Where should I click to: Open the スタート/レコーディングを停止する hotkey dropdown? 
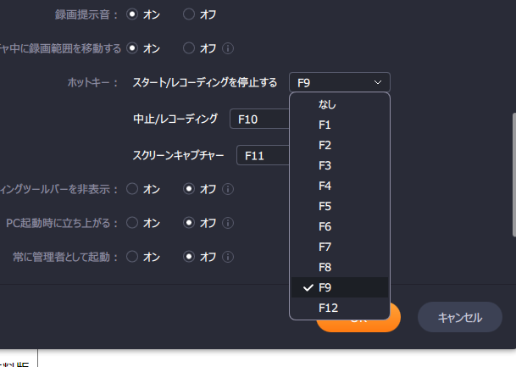340,82
